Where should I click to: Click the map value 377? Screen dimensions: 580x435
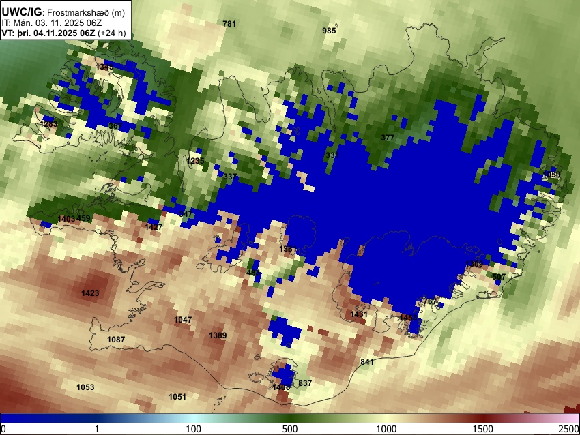click(388, 138)
